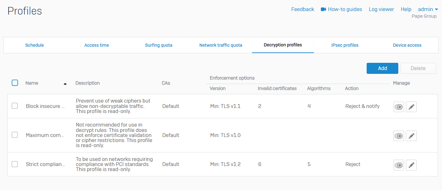Check the select-all profiles checkbox
The image size is (442, 190).
click(15, 83)
